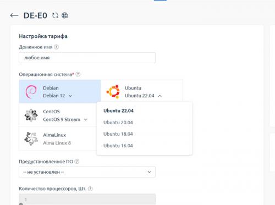
Task: Click the DE-E0 title text
Action: (x=35, y=15)
